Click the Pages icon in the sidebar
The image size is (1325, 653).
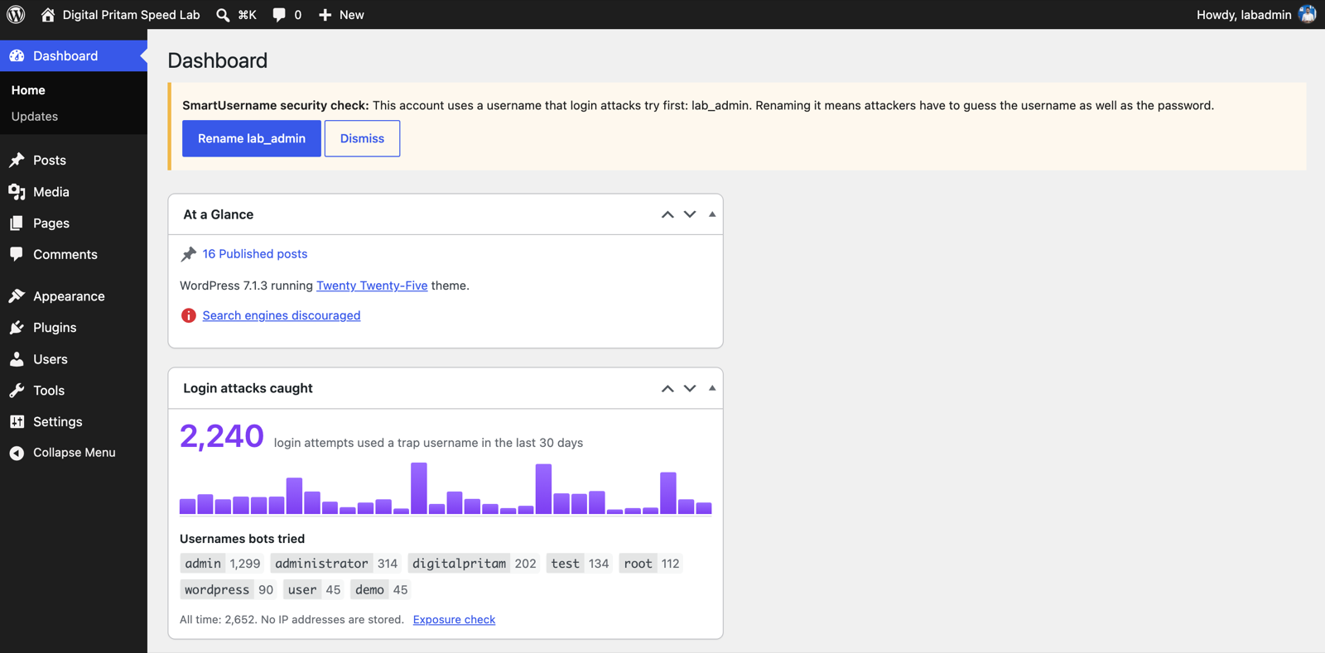point(17,223)
